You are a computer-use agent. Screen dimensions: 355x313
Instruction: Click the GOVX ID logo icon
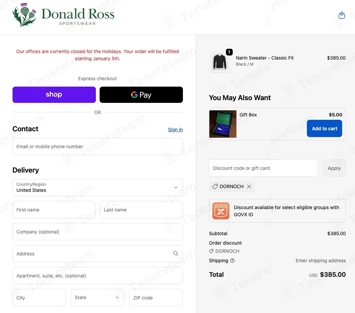pos(221,211)
